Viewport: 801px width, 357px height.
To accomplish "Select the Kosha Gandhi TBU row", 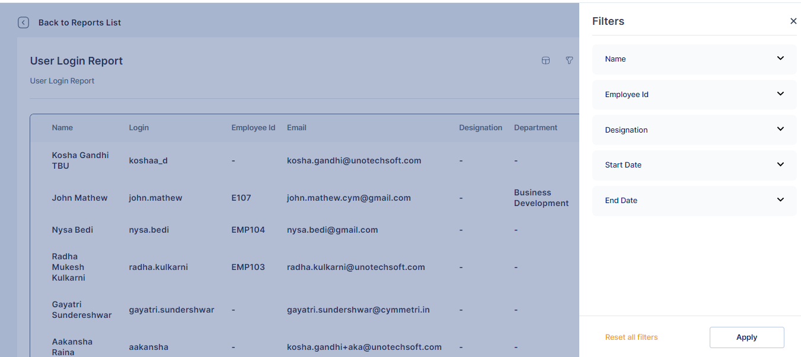I will [80, 160].
